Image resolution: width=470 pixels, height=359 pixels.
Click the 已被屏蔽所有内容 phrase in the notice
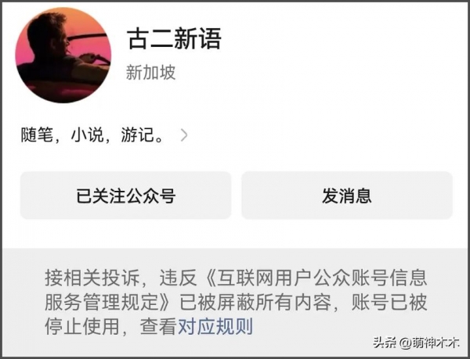point(255,302)
